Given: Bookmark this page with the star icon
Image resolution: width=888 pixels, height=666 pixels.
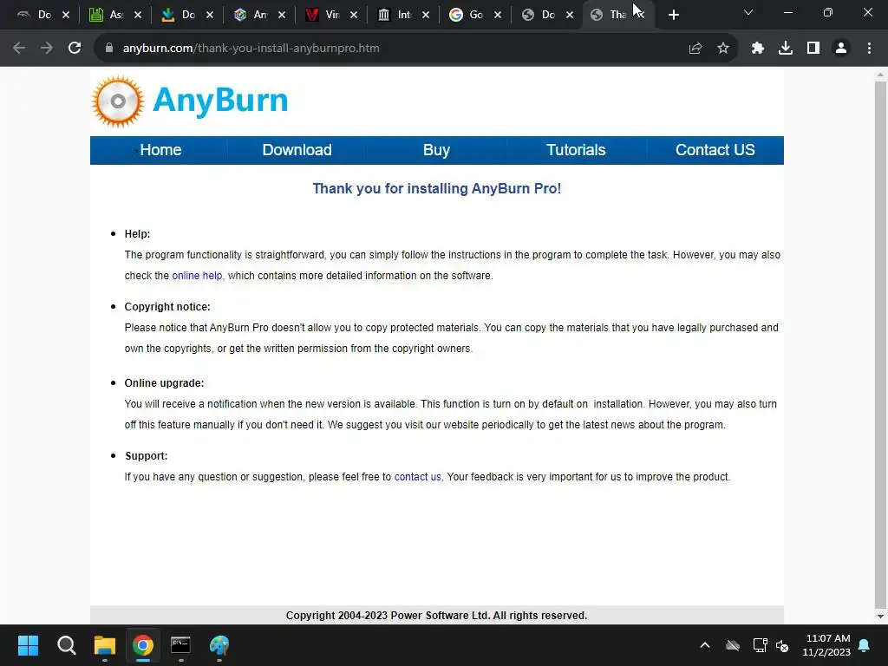Looking at the screenshot, I should pos(723,49).
